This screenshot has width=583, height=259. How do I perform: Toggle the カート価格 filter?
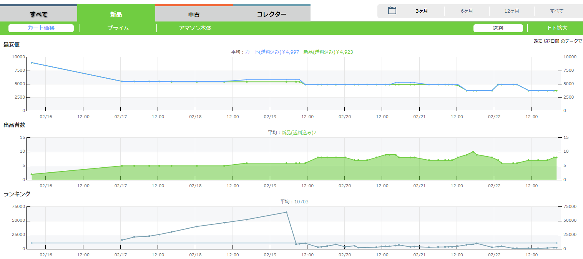pos(41,28)
